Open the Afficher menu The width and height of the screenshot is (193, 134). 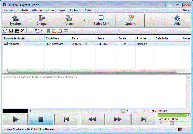click(x=37, y=10)
